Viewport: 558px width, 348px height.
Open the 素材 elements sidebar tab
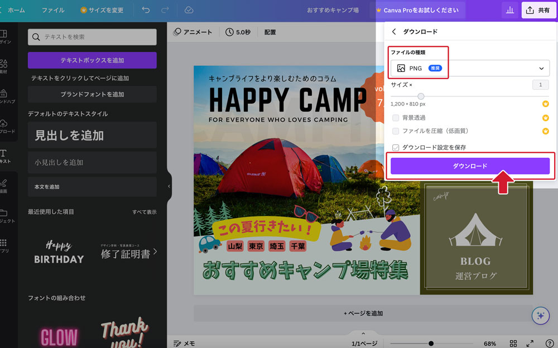[4, 66]
